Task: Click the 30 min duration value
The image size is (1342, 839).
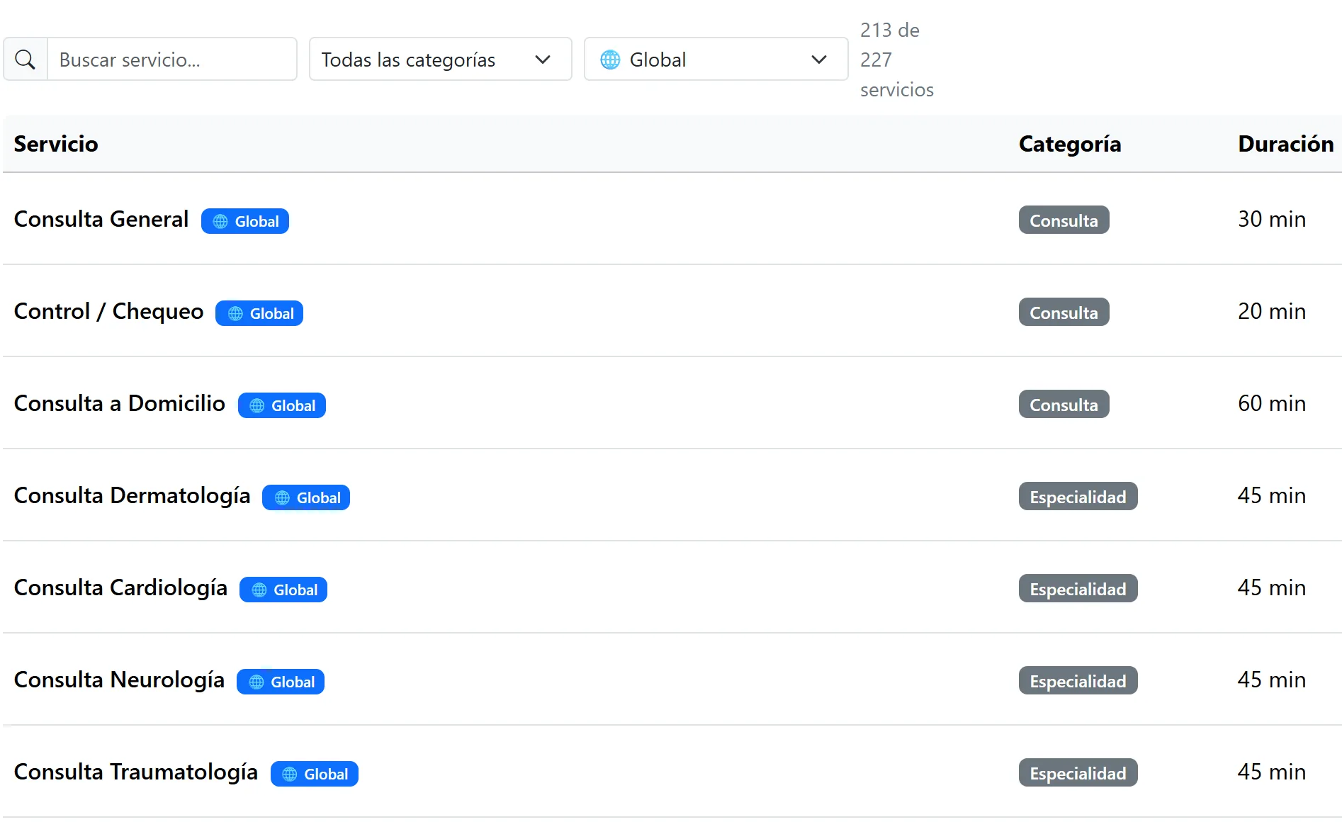Action: point(1272,219)
